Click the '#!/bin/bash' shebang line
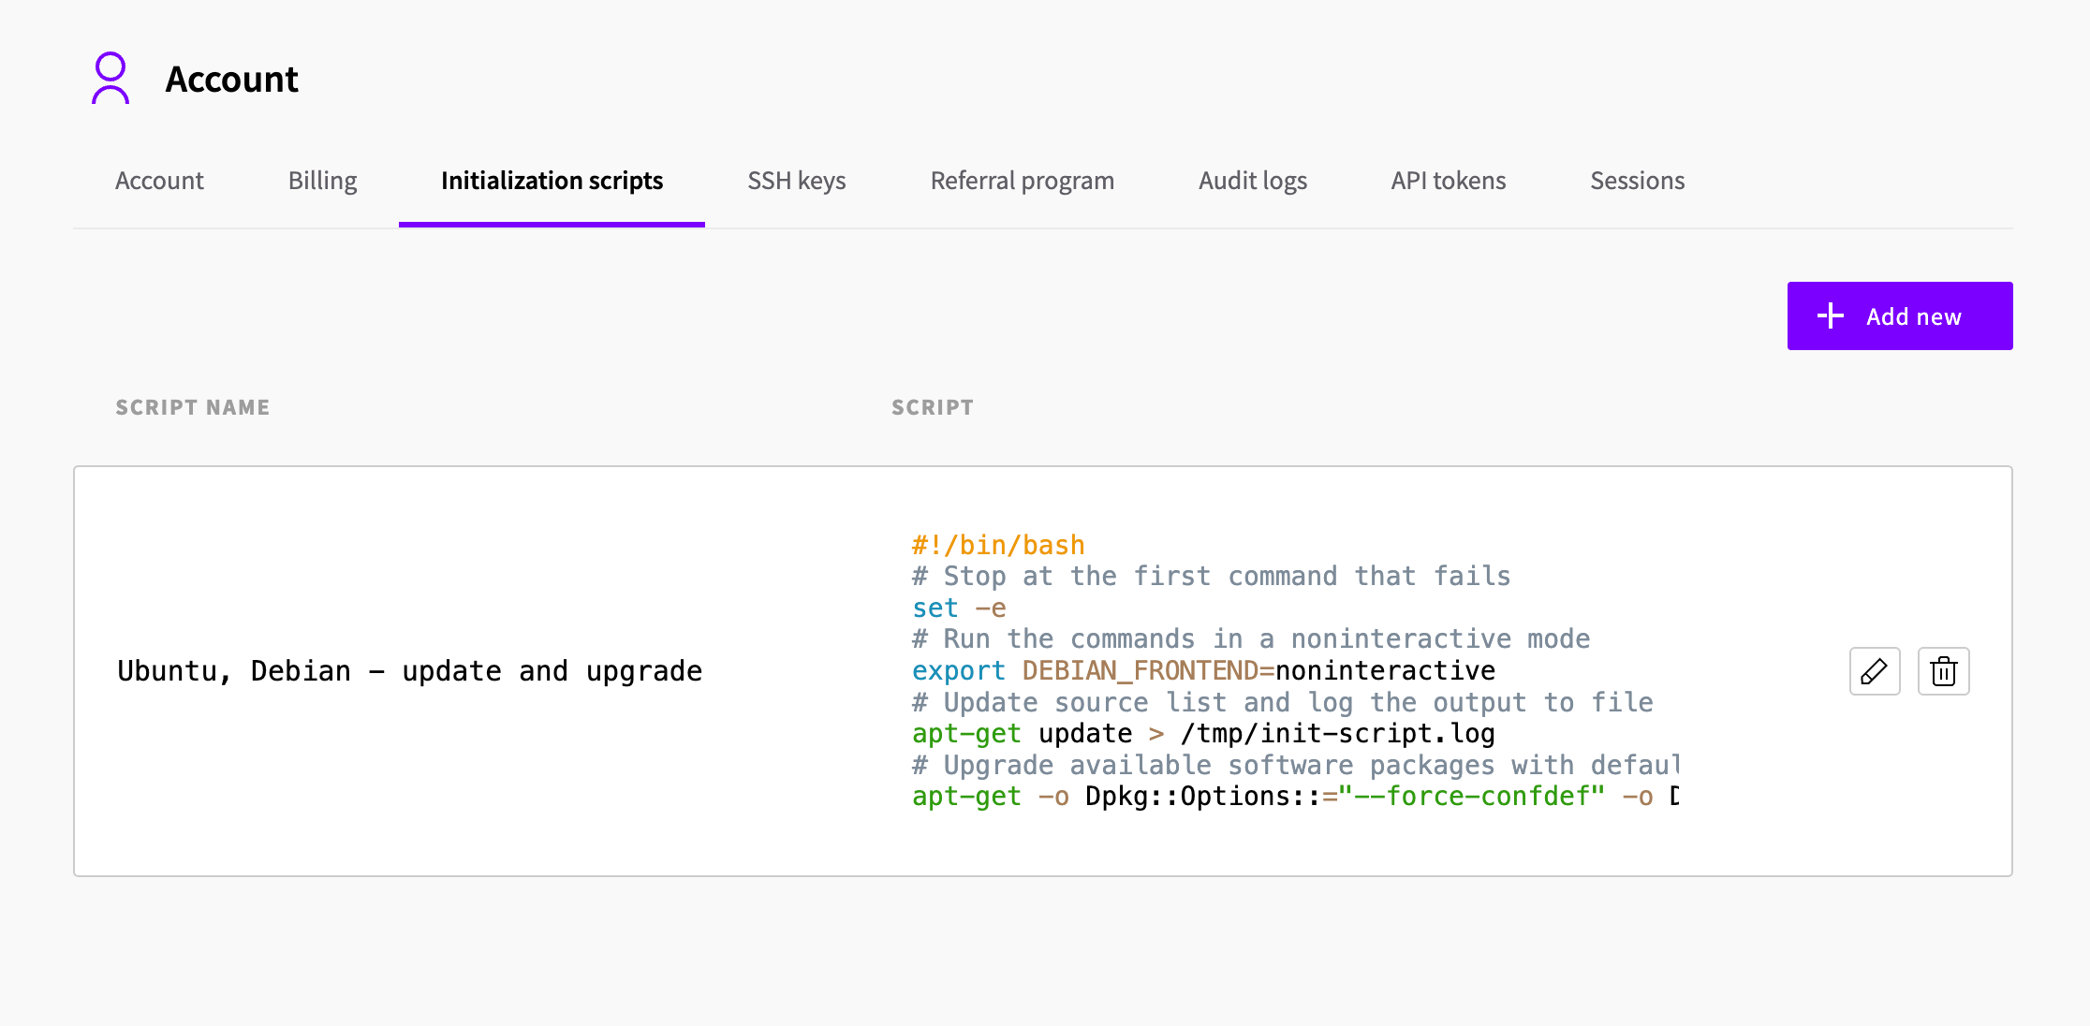 998,545
